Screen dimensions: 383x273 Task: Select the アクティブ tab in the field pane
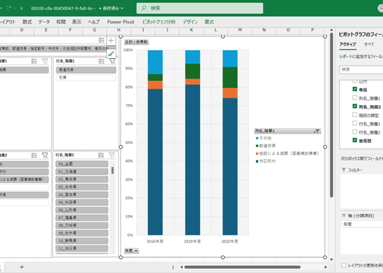tap(347, 44)
